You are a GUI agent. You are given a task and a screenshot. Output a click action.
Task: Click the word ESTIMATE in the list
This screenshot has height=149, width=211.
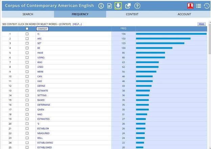(43, 91)
